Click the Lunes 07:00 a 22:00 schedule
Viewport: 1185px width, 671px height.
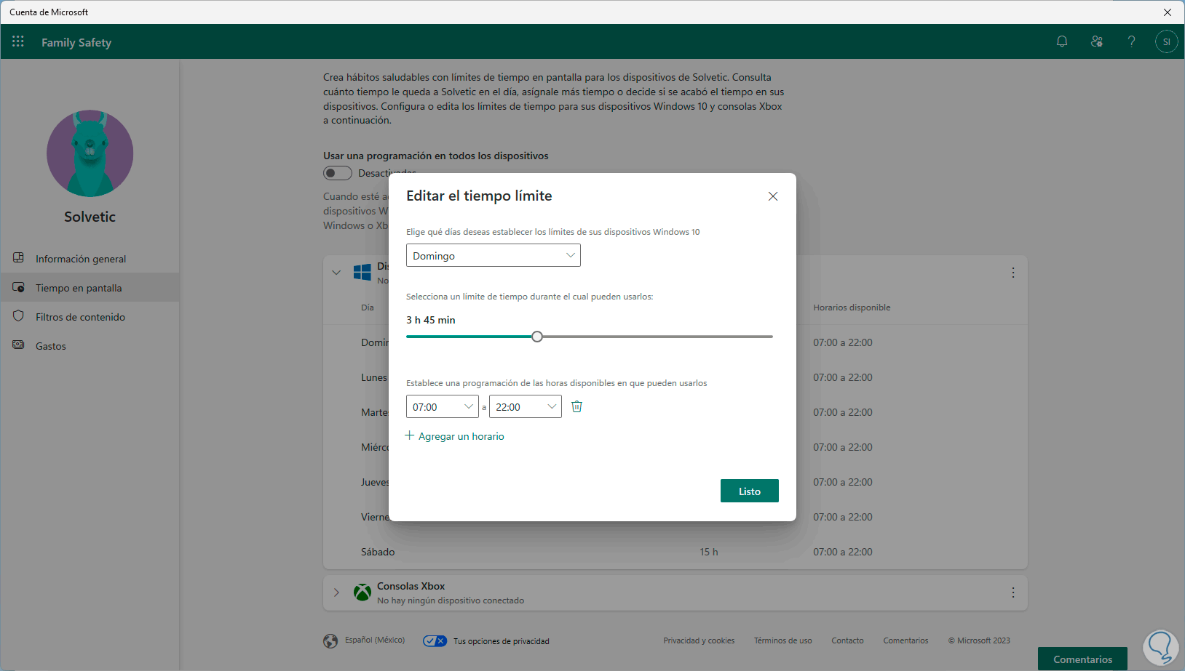point(843,377)
